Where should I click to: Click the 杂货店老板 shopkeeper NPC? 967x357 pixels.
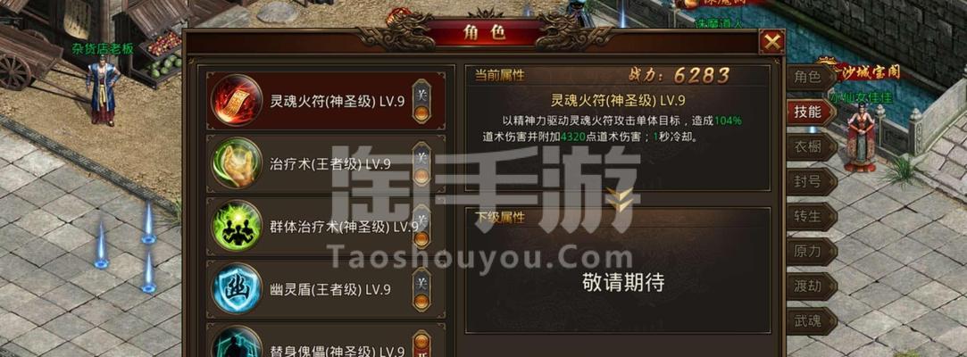click(x=104, y=90)
